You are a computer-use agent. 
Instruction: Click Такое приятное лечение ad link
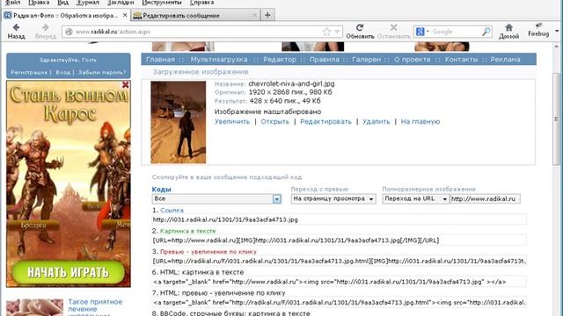95,307
